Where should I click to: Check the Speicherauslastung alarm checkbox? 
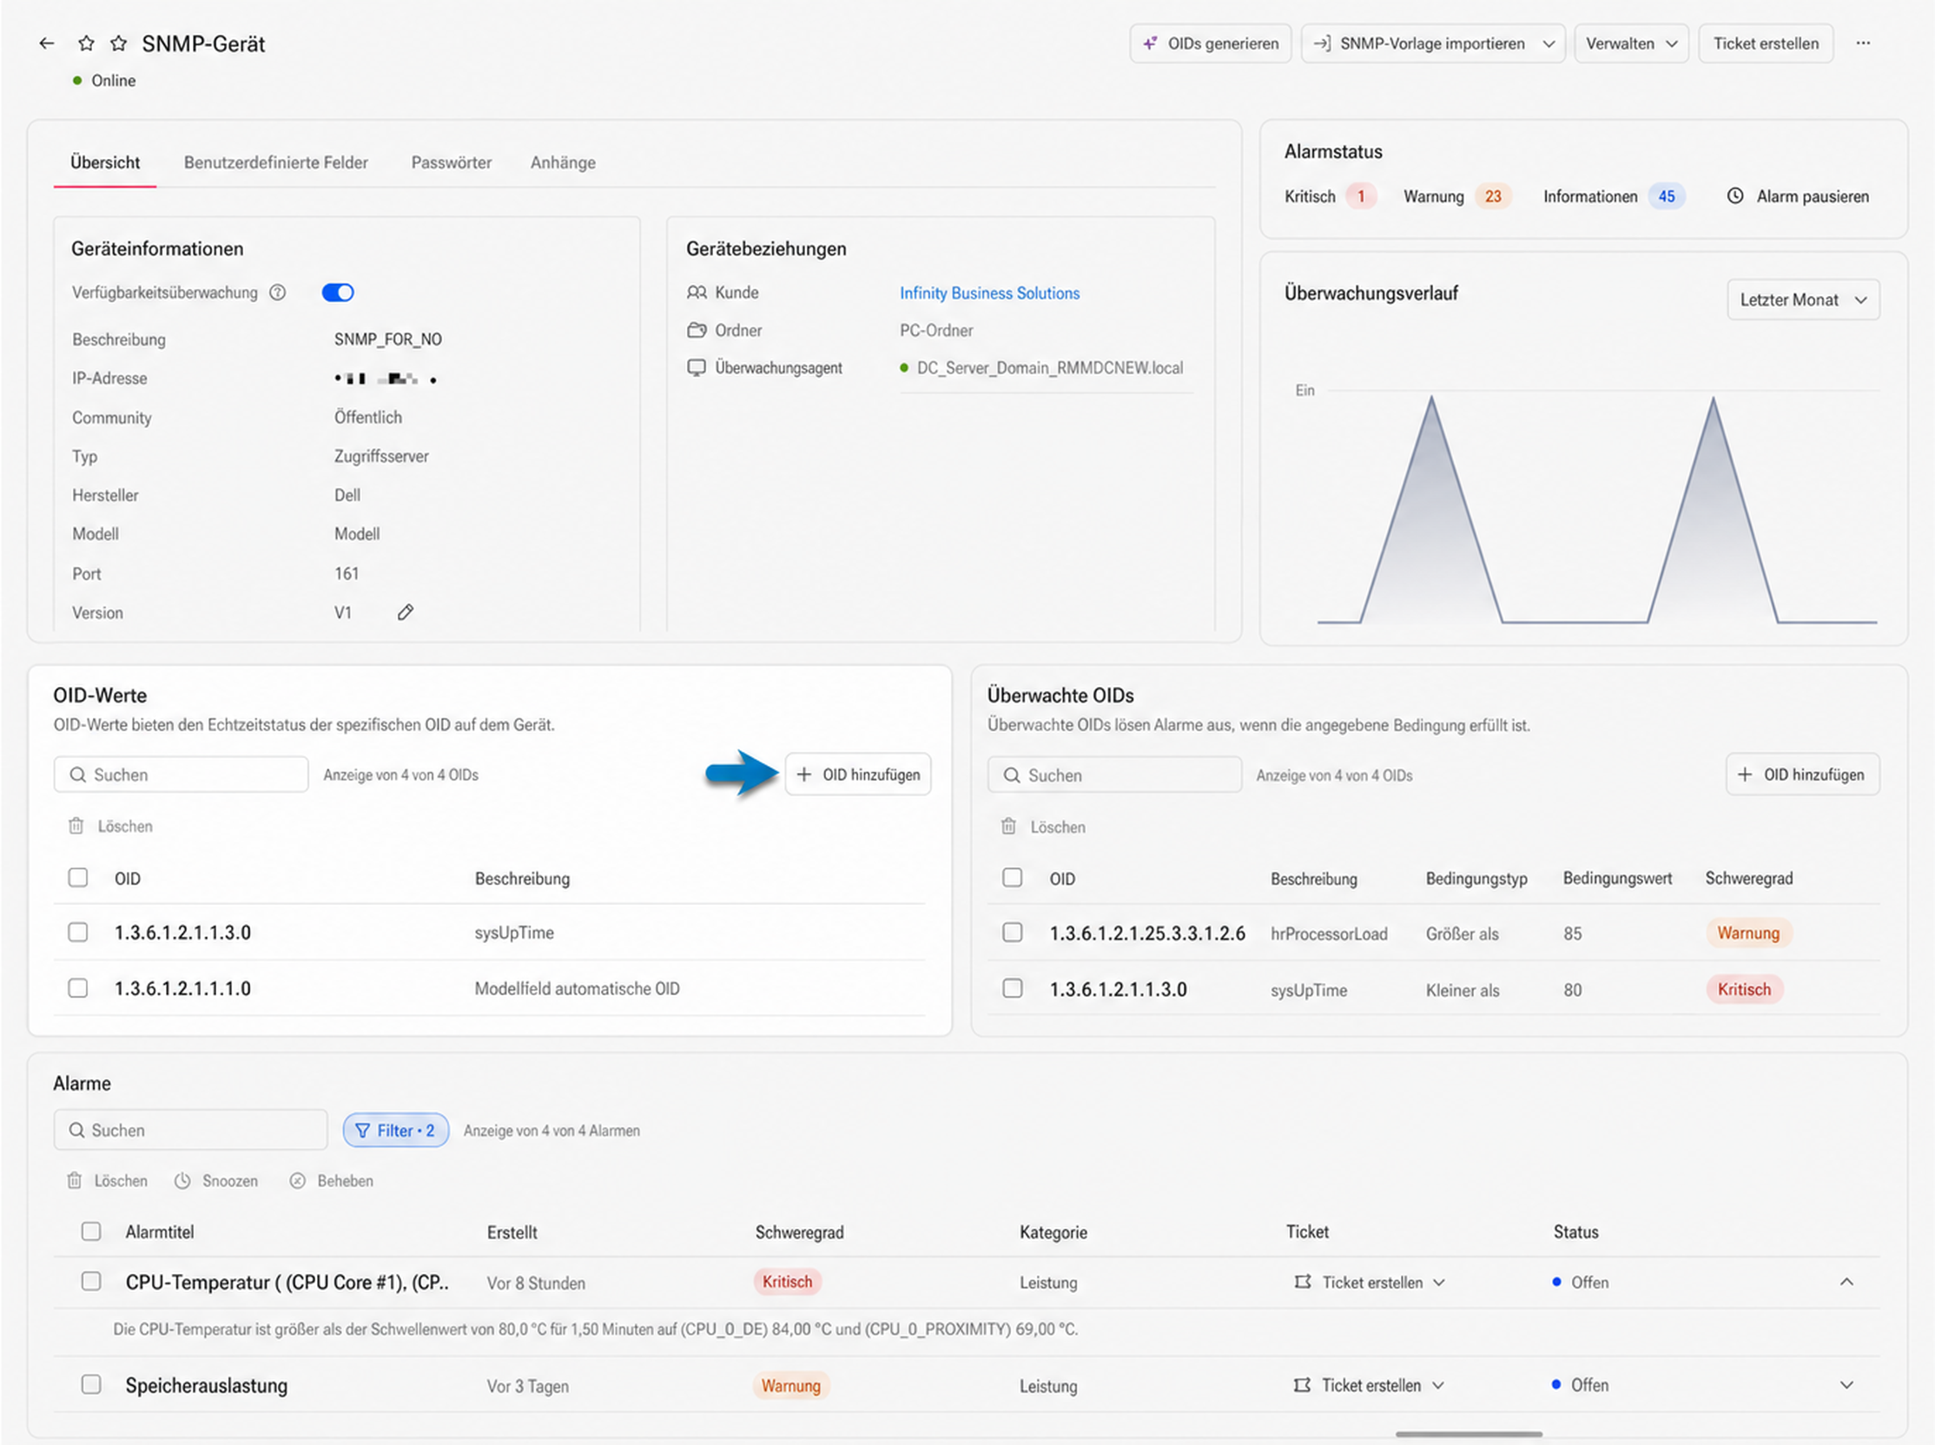[x=91, y=1384]
